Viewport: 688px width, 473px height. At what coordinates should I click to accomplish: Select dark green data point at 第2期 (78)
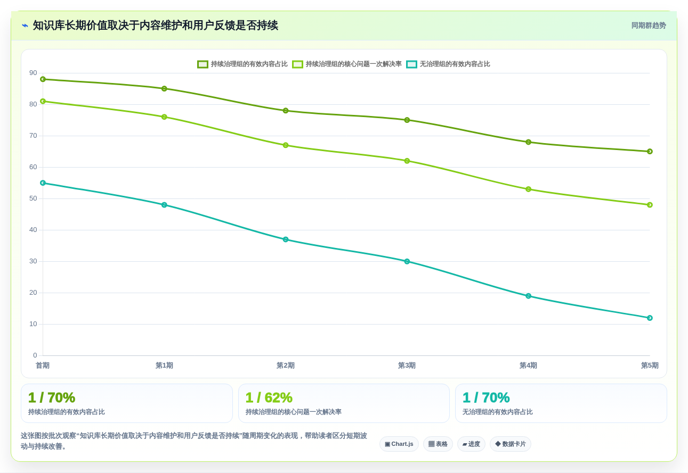point(286,111)
